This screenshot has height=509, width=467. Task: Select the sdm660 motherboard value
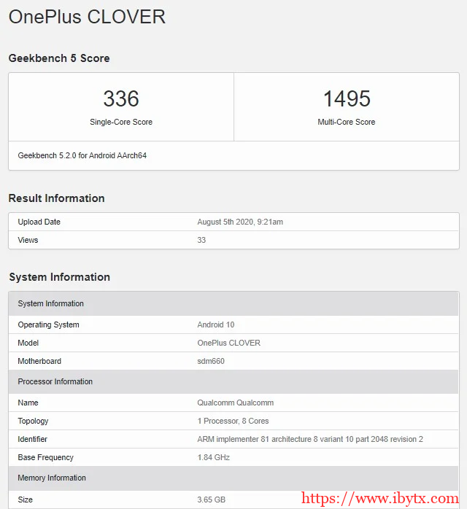(x=212, y=361)
